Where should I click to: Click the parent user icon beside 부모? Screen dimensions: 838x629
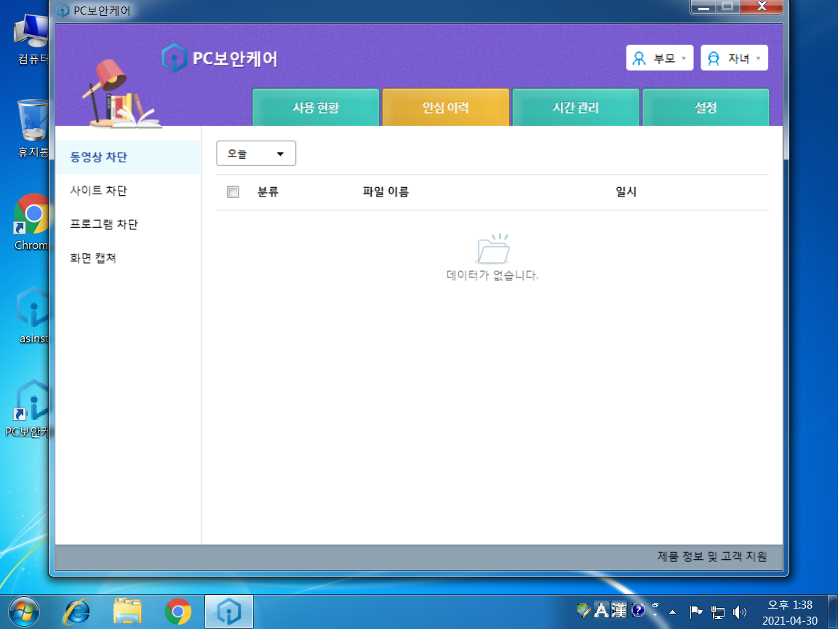coord(639,58)
